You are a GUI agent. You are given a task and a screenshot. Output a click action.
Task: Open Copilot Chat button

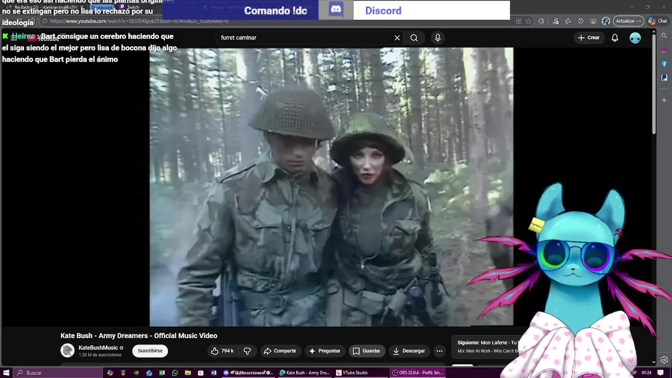point(657,21)
